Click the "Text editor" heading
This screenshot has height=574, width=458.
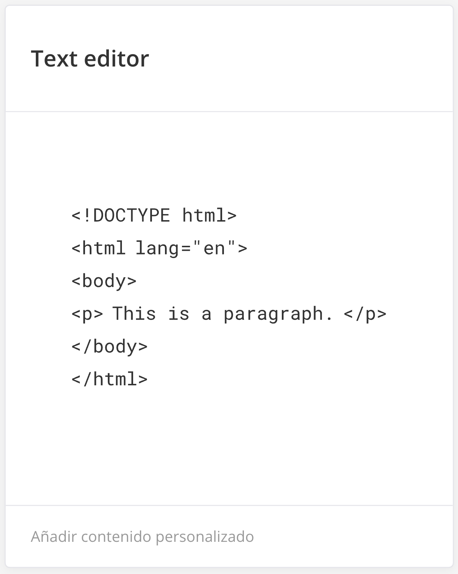(90, 59)
